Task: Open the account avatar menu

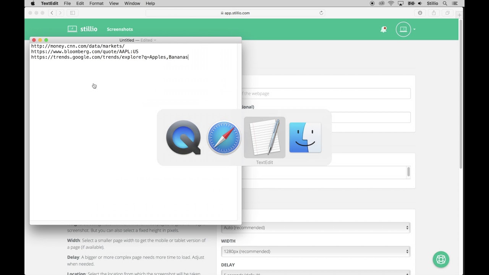Action: pos(403,29)
